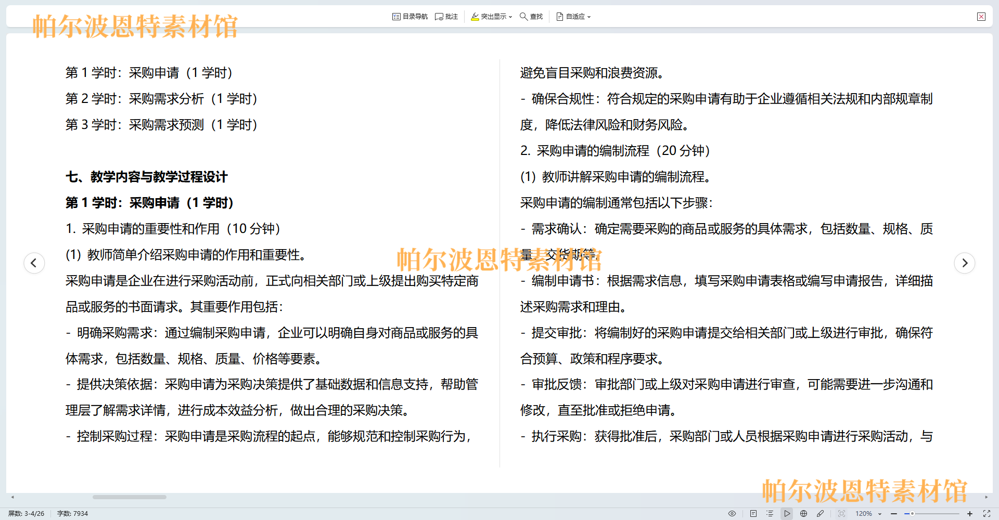Activate the writing mode pen icon
Screen dimensions: 999x520
point(821,514)
